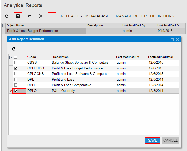Uncheck the CPLBUDG row checkbox
Viewport: 187px width, 151px height.
(16, 68)
